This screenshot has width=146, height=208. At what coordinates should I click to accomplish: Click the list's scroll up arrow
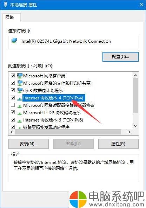[x=135, y=75]
